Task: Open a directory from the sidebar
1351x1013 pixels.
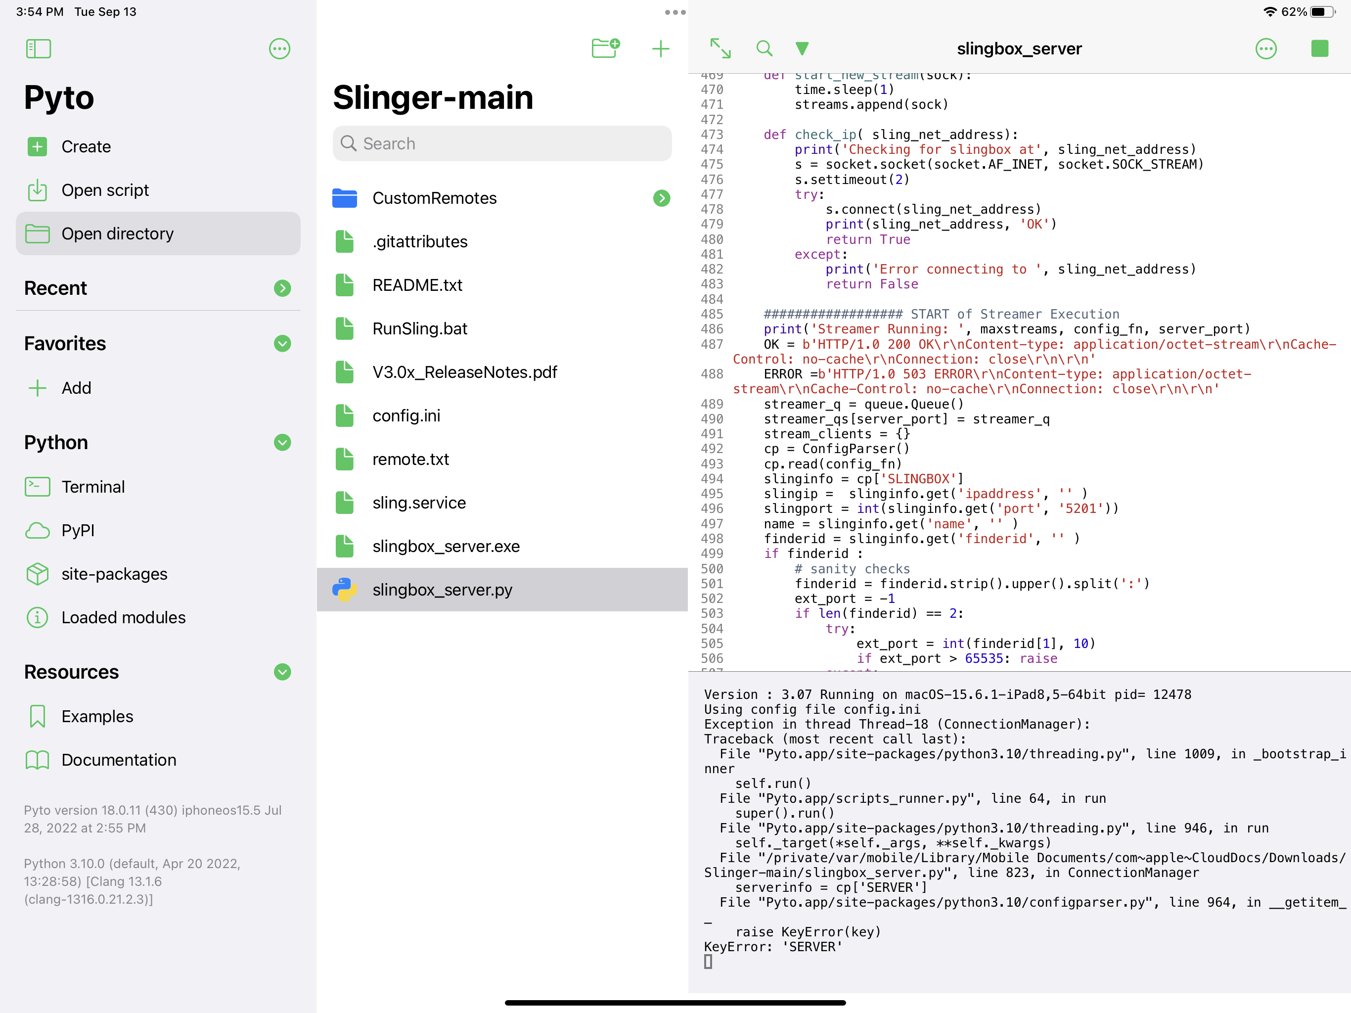Action: (117, 233)
